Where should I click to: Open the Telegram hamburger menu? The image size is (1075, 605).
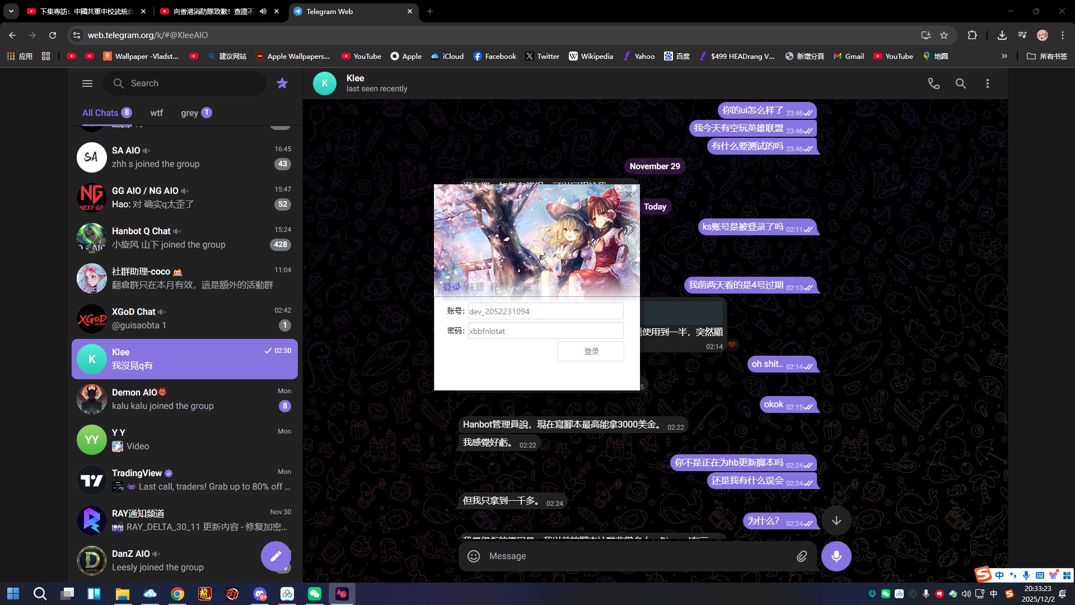[x=87, y=83]
